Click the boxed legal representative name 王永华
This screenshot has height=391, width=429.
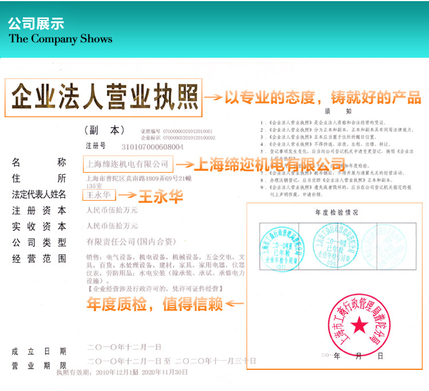tap(100, 195)
